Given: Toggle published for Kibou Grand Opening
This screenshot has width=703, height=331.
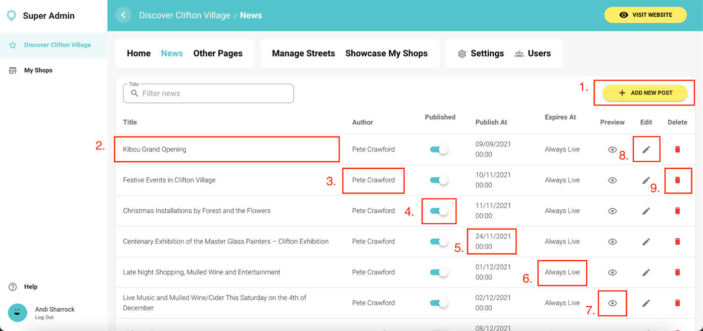Looking at the screenshot, I should 439,149.
